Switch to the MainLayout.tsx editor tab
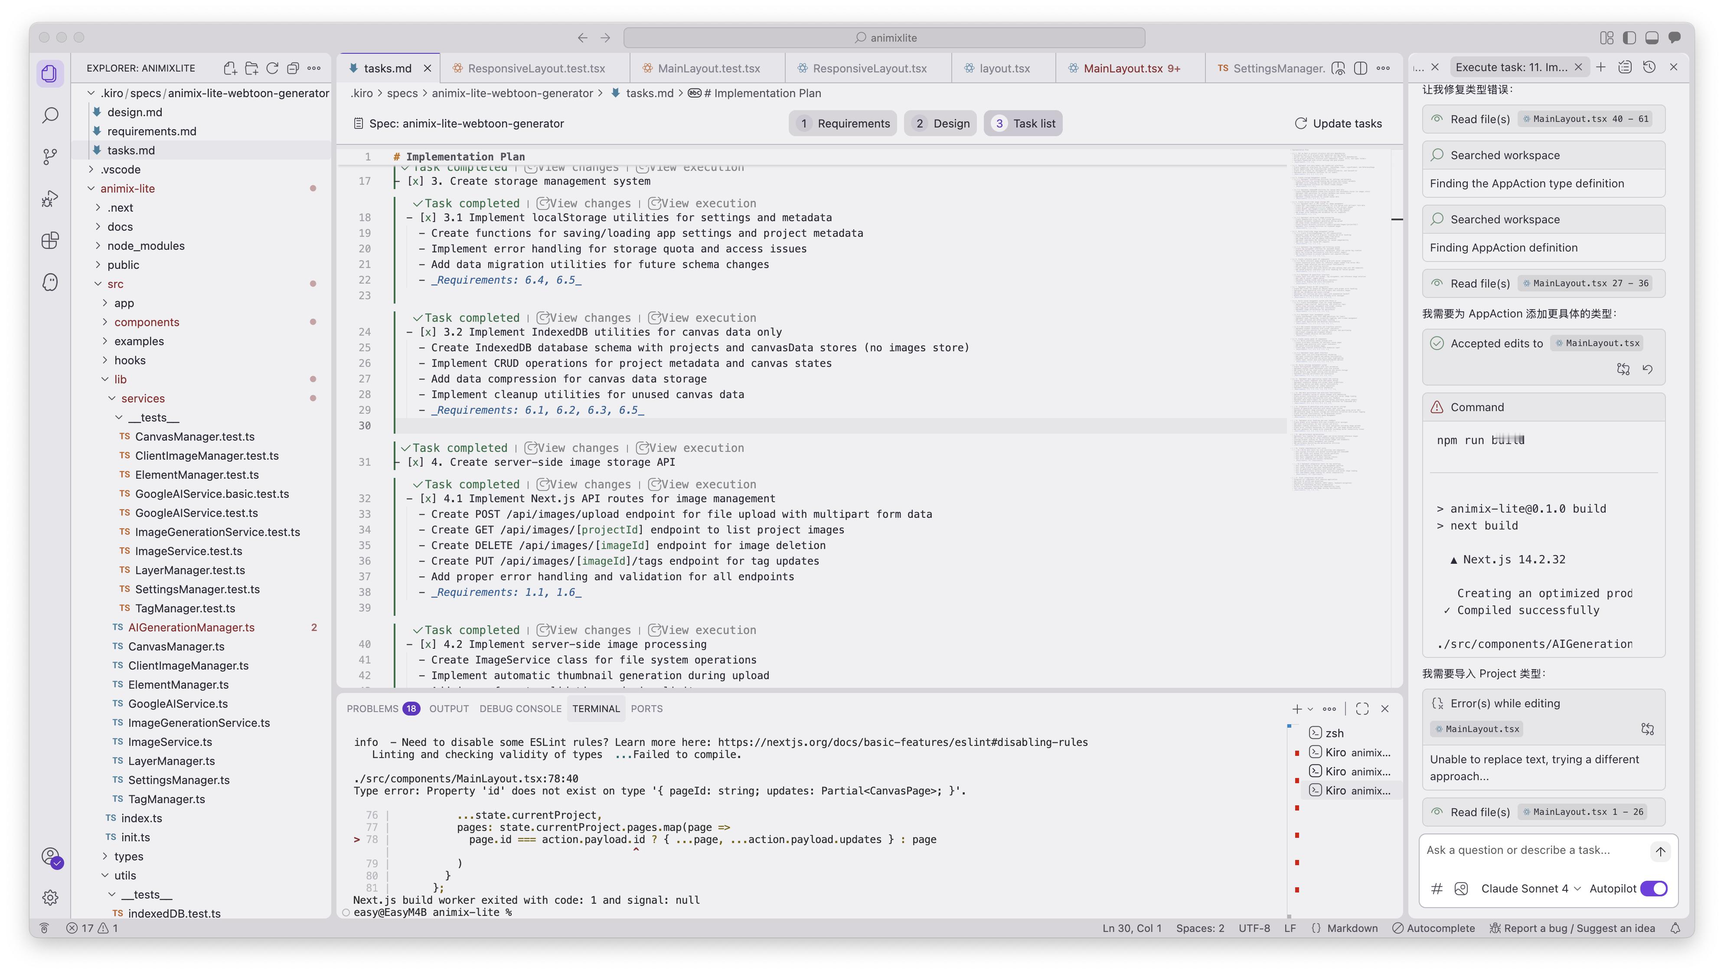Viewport: 1724px width, 974px height. coord(1131,68)
